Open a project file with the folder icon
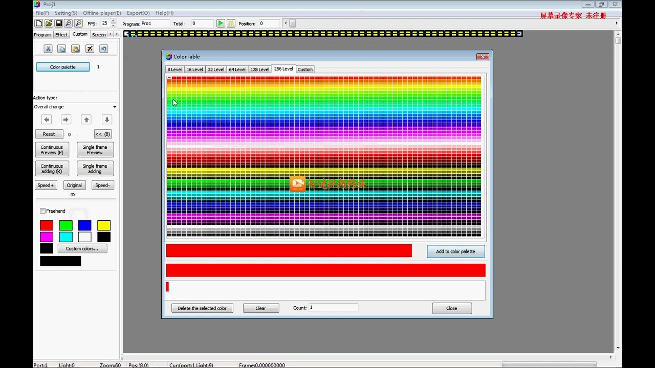This screenshot has width=655, height=368. [49, 24]
